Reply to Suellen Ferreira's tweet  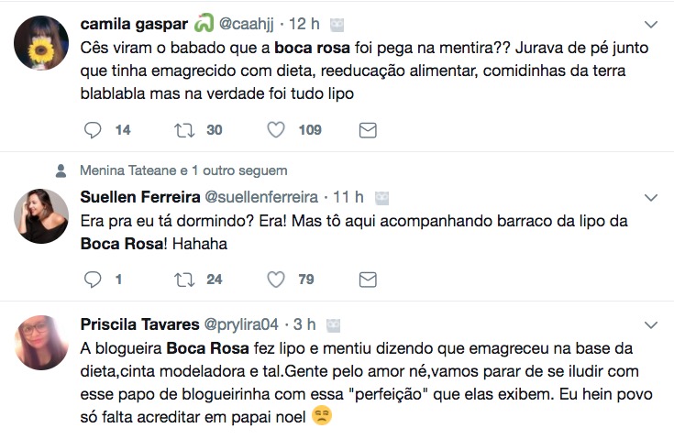click(93, 279)
